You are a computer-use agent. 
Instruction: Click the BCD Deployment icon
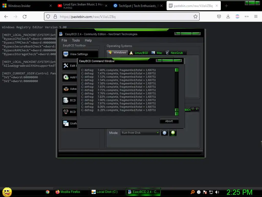click(x=66, y=112)
